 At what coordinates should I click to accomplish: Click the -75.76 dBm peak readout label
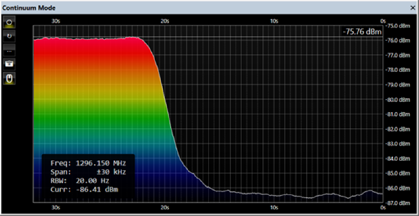[362, 31]
